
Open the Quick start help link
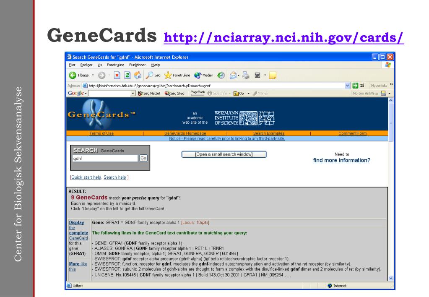tap(86, 177)
